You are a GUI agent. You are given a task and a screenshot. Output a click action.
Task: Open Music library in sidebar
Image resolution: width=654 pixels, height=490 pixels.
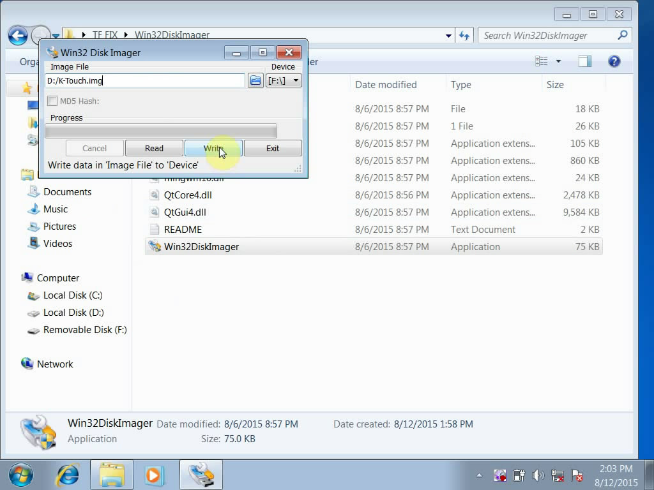pos(55,209)
